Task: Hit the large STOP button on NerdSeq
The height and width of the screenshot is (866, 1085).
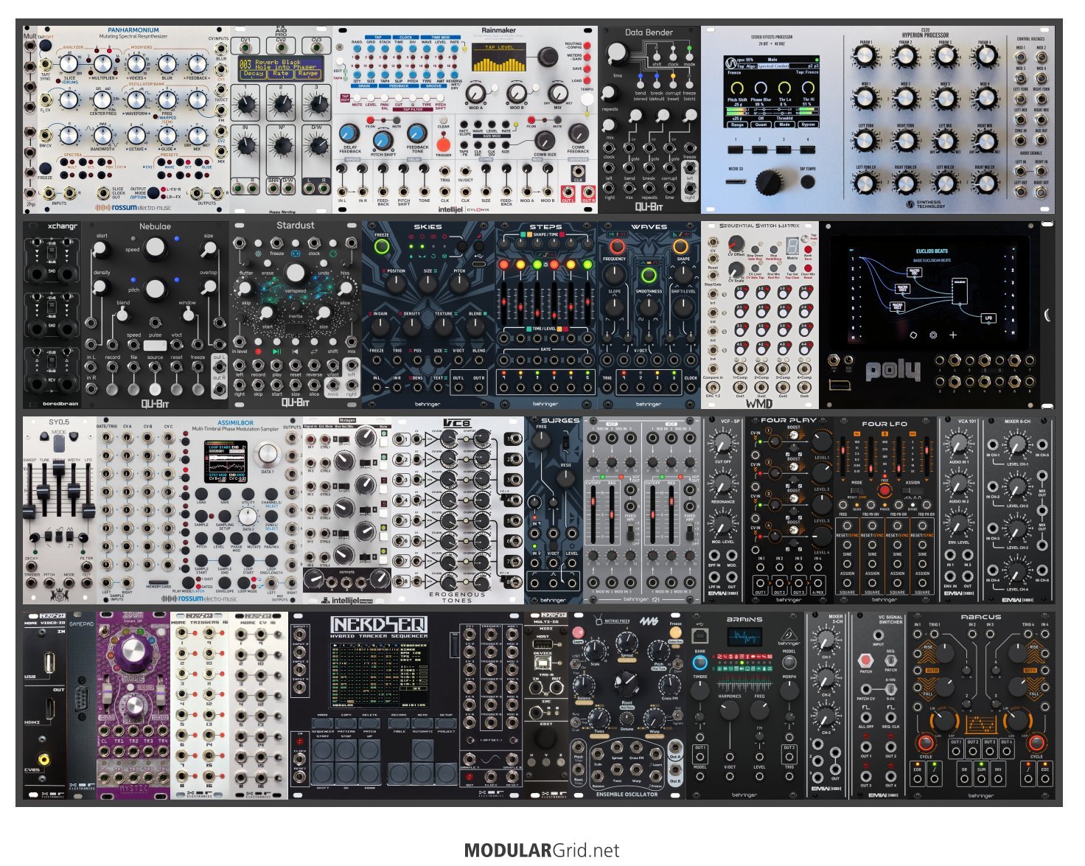Action: pyautogui.click(x=346, y=750)
